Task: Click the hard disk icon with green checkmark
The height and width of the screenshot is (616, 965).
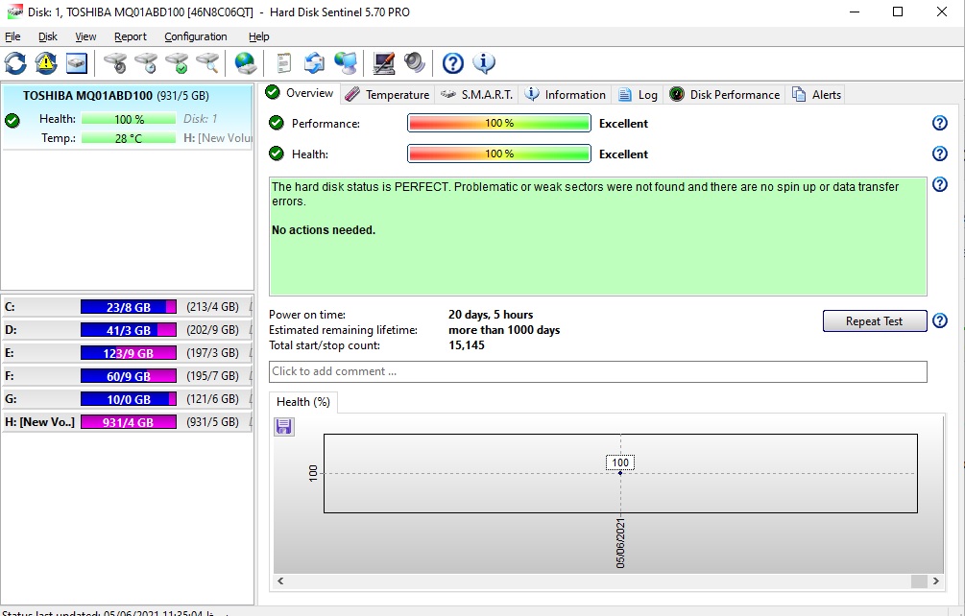Action: [x=178, y=62]
